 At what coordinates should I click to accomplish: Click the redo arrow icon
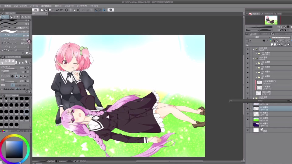tap(61, 10)
